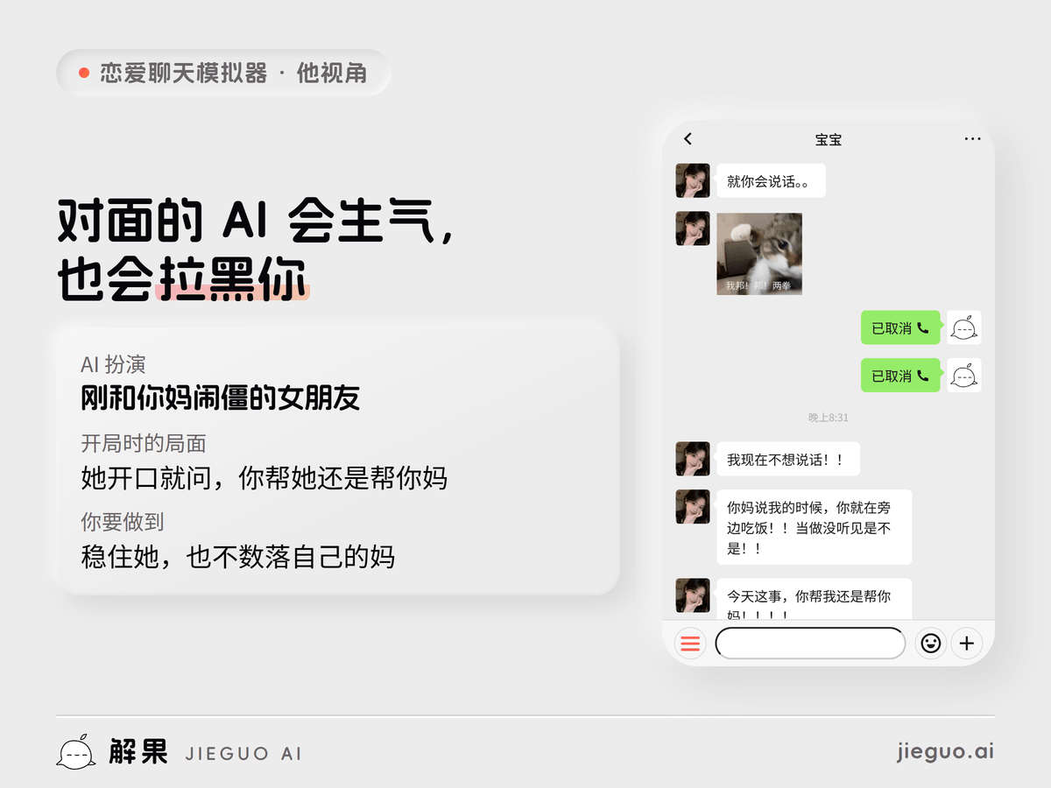This screenshot has width=1051, height=788.
Task: Select the 就你会说话。。 message bubble
Action: (771, 181)
